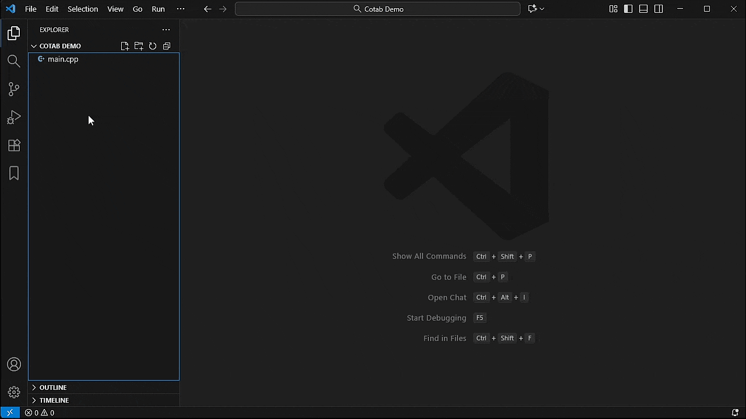Collapse all folders in the explorer
The height and width of the screenshot is (419, 746).
pyautogui.click(x=166, y=46)
